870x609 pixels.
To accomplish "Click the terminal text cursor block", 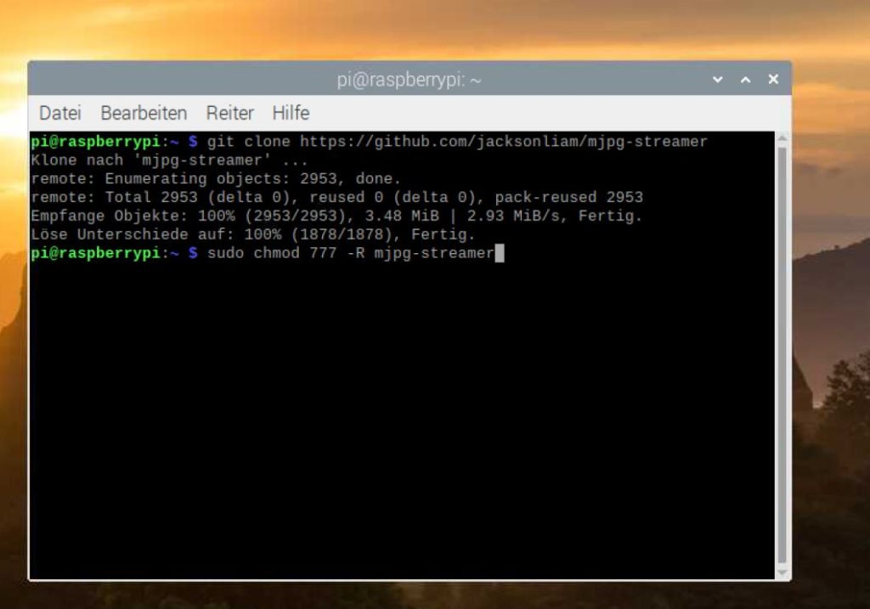I will (x=500, y=253).
